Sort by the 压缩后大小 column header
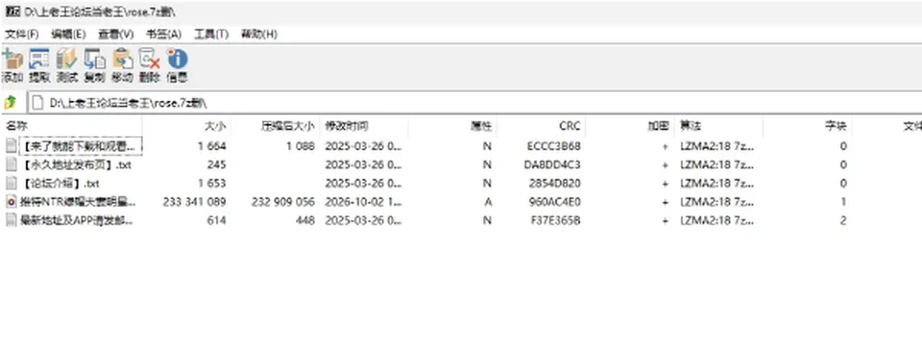922x352 pixels. point(276,126)
